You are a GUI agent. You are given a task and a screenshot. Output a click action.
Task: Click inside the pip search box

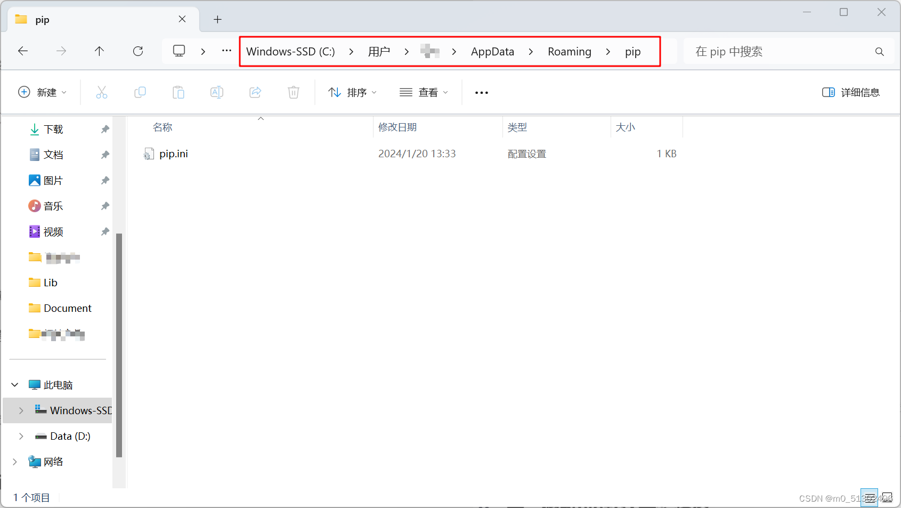757,51
